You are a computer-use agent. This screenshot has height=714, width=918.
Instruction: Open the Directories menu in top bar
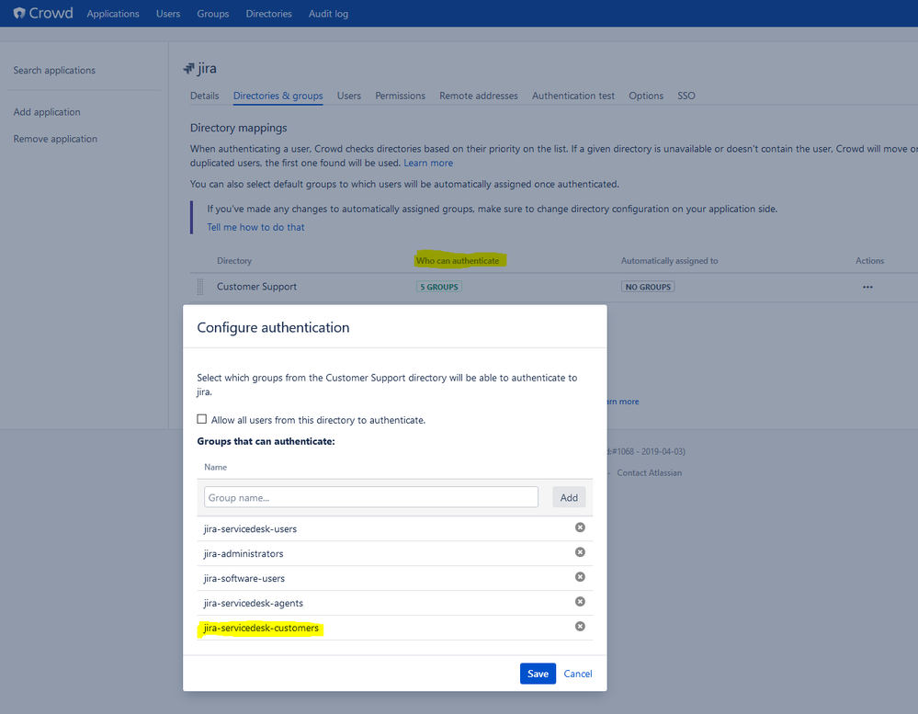click(x=268, y=14)
